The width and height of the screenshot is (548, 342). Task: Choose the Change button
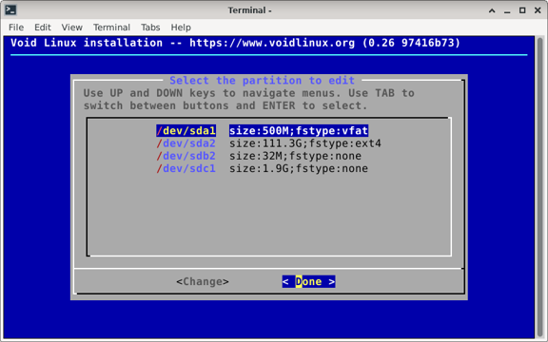[203, 281]
